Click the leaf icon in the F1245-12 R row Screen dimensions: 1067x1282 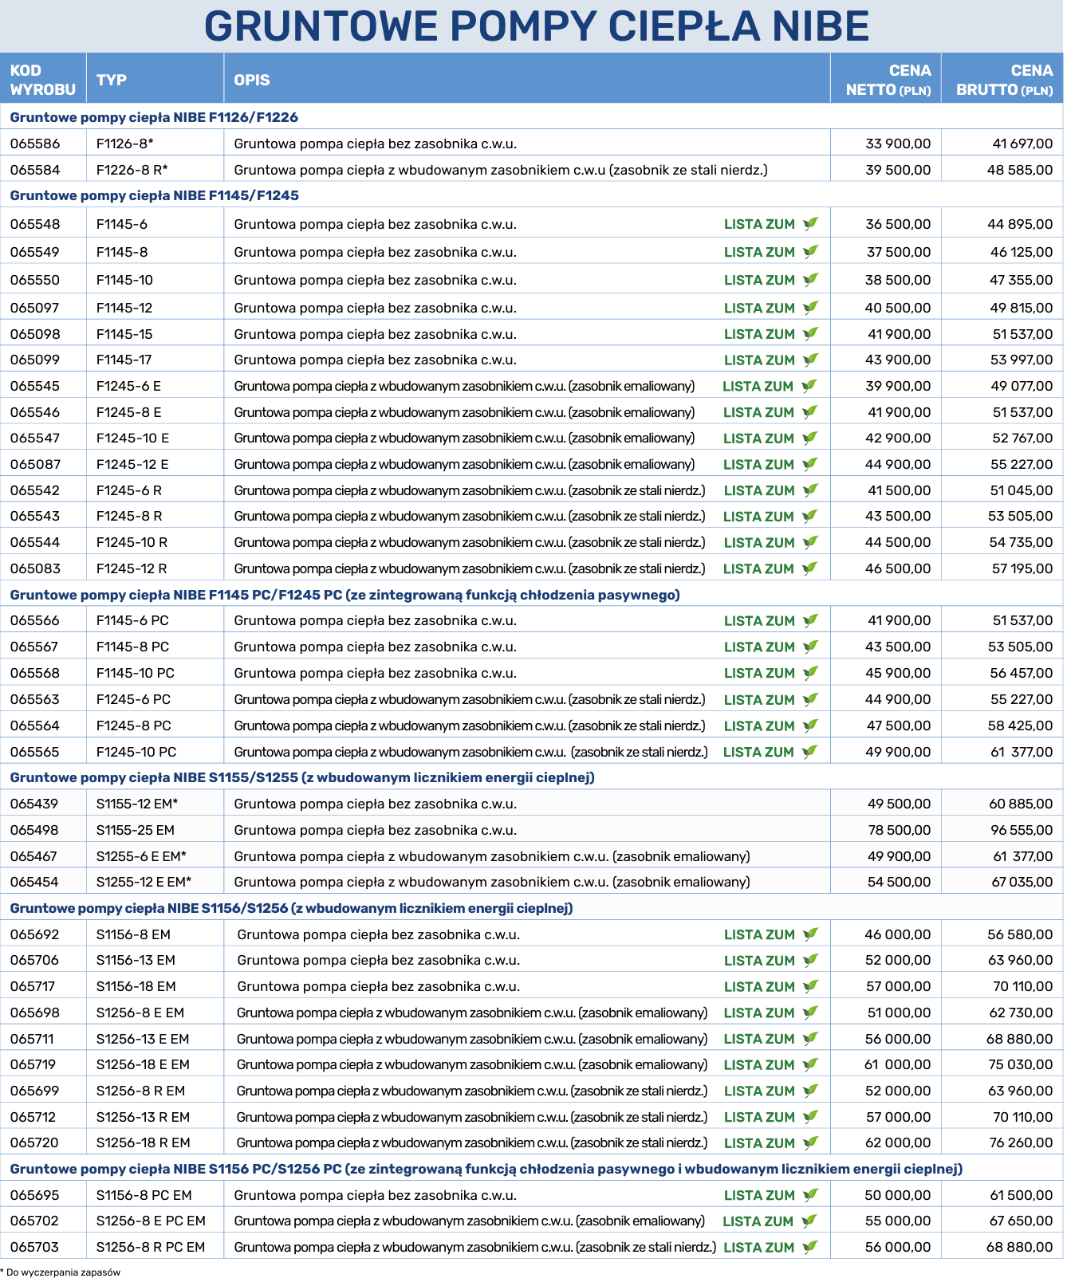pyautogui.click(x=810, y=568)
